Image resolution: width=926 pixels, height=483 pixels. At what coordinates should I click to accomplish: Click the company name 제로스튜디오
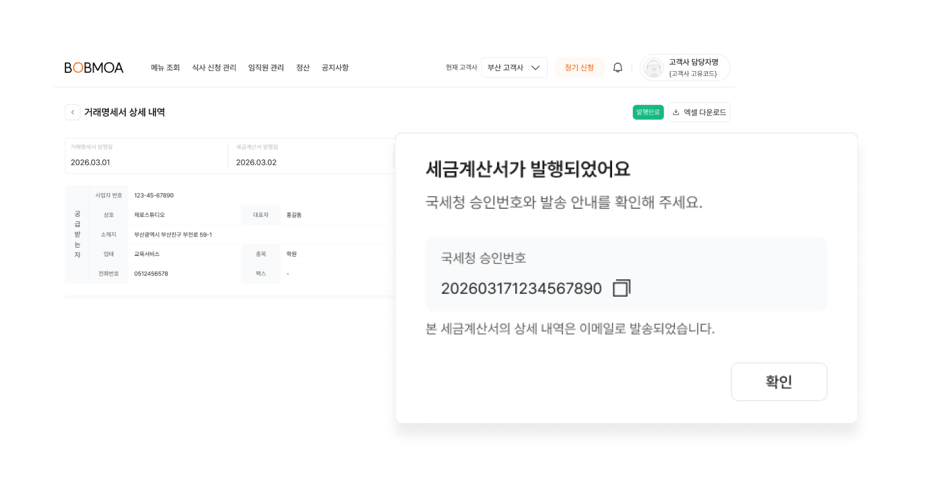coord(149,215)
